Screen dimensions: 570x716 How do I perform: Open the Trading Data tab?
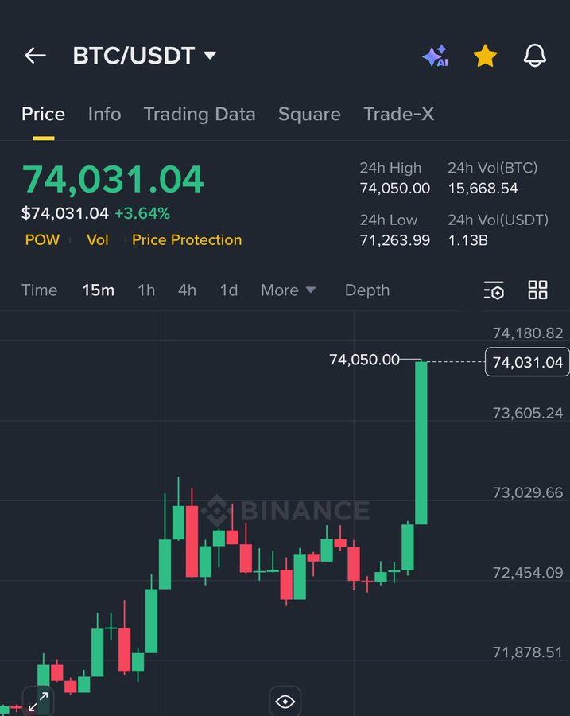click(x=200, y=114)
